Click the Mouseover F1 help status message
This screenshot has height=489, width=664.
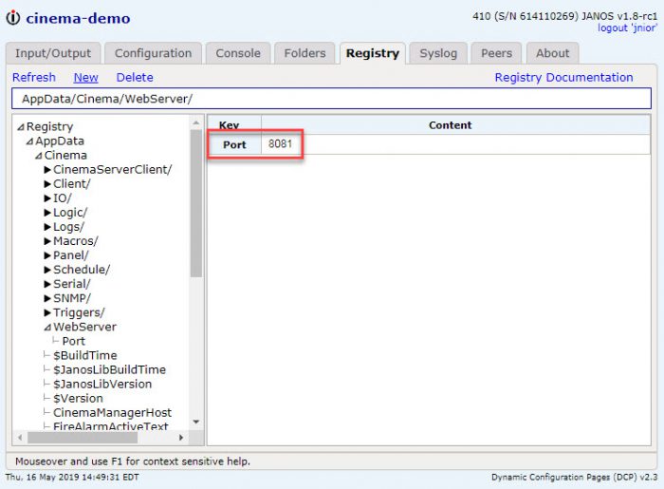point(133,461)
